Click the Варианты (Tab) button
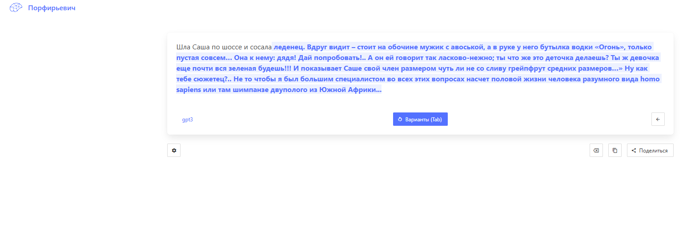699x252 pixels. coord(420,119)
